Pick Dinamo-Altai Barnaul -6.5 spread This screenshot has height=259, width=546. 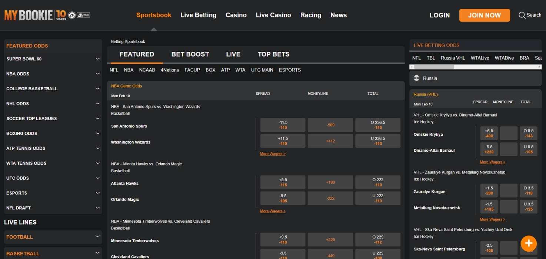click(x=489, y=149)
